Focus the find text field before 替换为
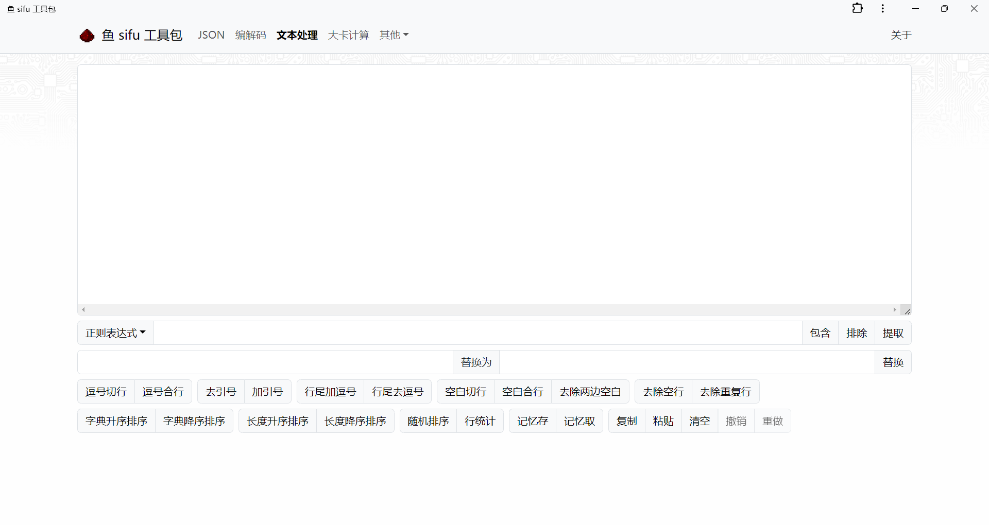Screen dimensions: 989x525 click(265, 362)
